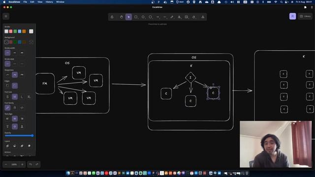Screen dimensions: 315x177
Task: Choose transparent background swatch
Action: pos(6,42)
